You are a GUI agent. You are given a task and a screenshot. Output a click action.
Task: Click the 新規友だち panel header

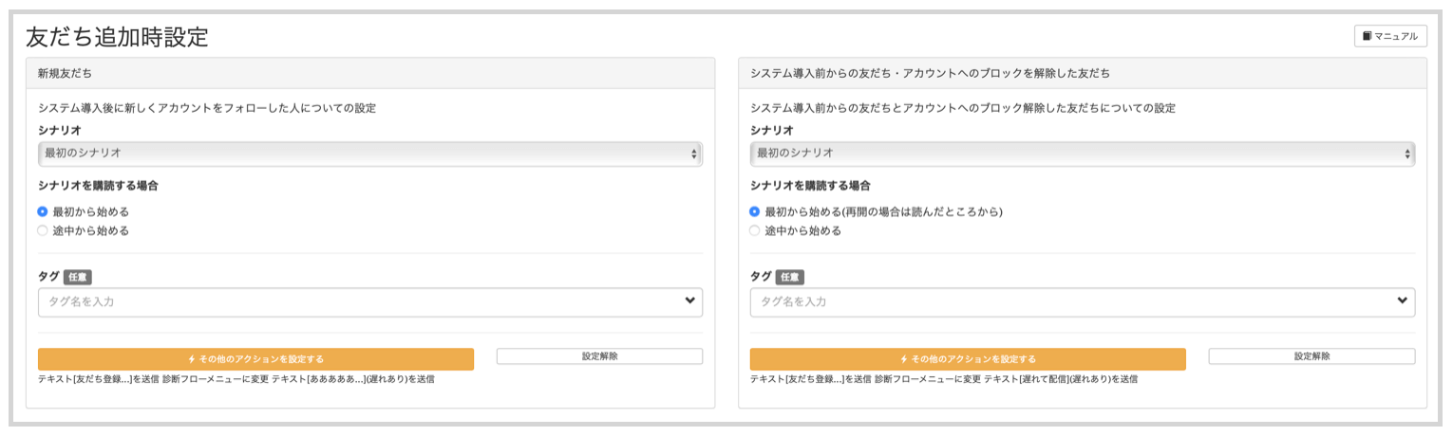tap(369, 73)
